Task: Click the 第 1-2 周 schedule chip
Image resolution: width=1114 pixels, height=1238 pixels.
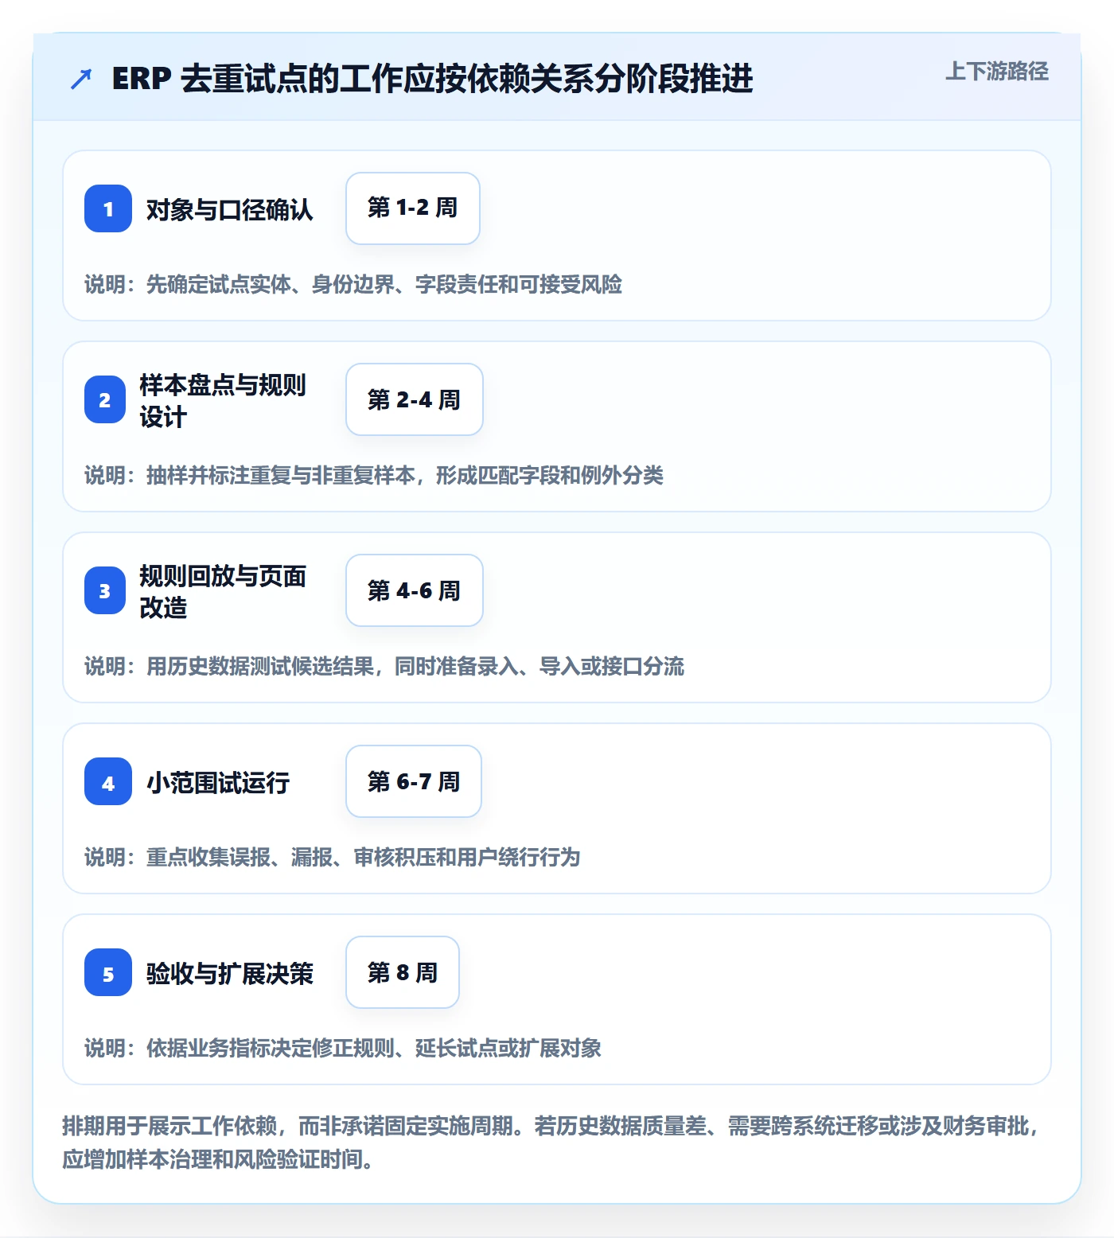Action: (413, 208)
